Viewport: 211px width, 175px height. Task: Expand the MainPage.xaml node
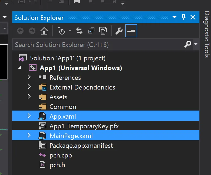pos(29,135)
